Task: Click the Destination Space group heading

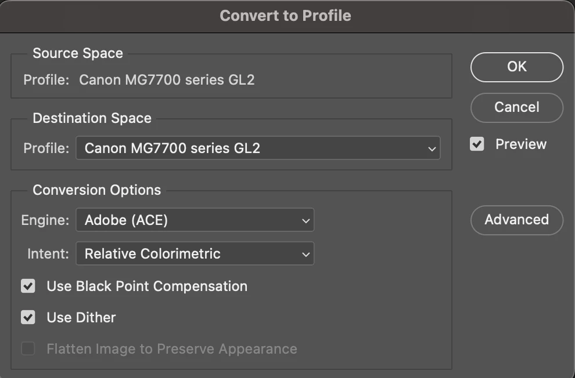Action: click(x=92, y=118)
